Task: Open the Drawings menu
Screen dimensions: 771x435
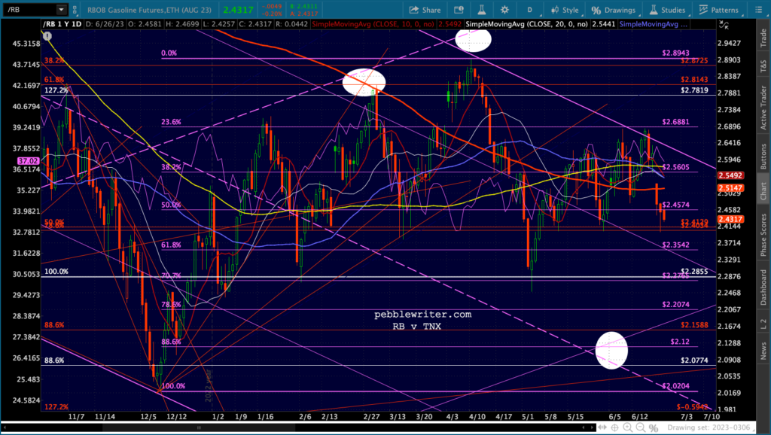Action: [x=613, y=10]
